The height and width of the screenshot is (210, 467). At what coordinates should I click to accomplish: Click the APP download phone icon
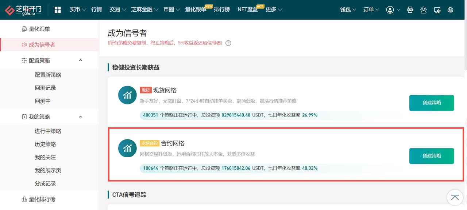(410, 10)
